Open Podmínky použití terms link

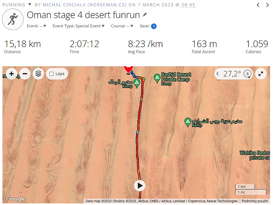(255, 201)
